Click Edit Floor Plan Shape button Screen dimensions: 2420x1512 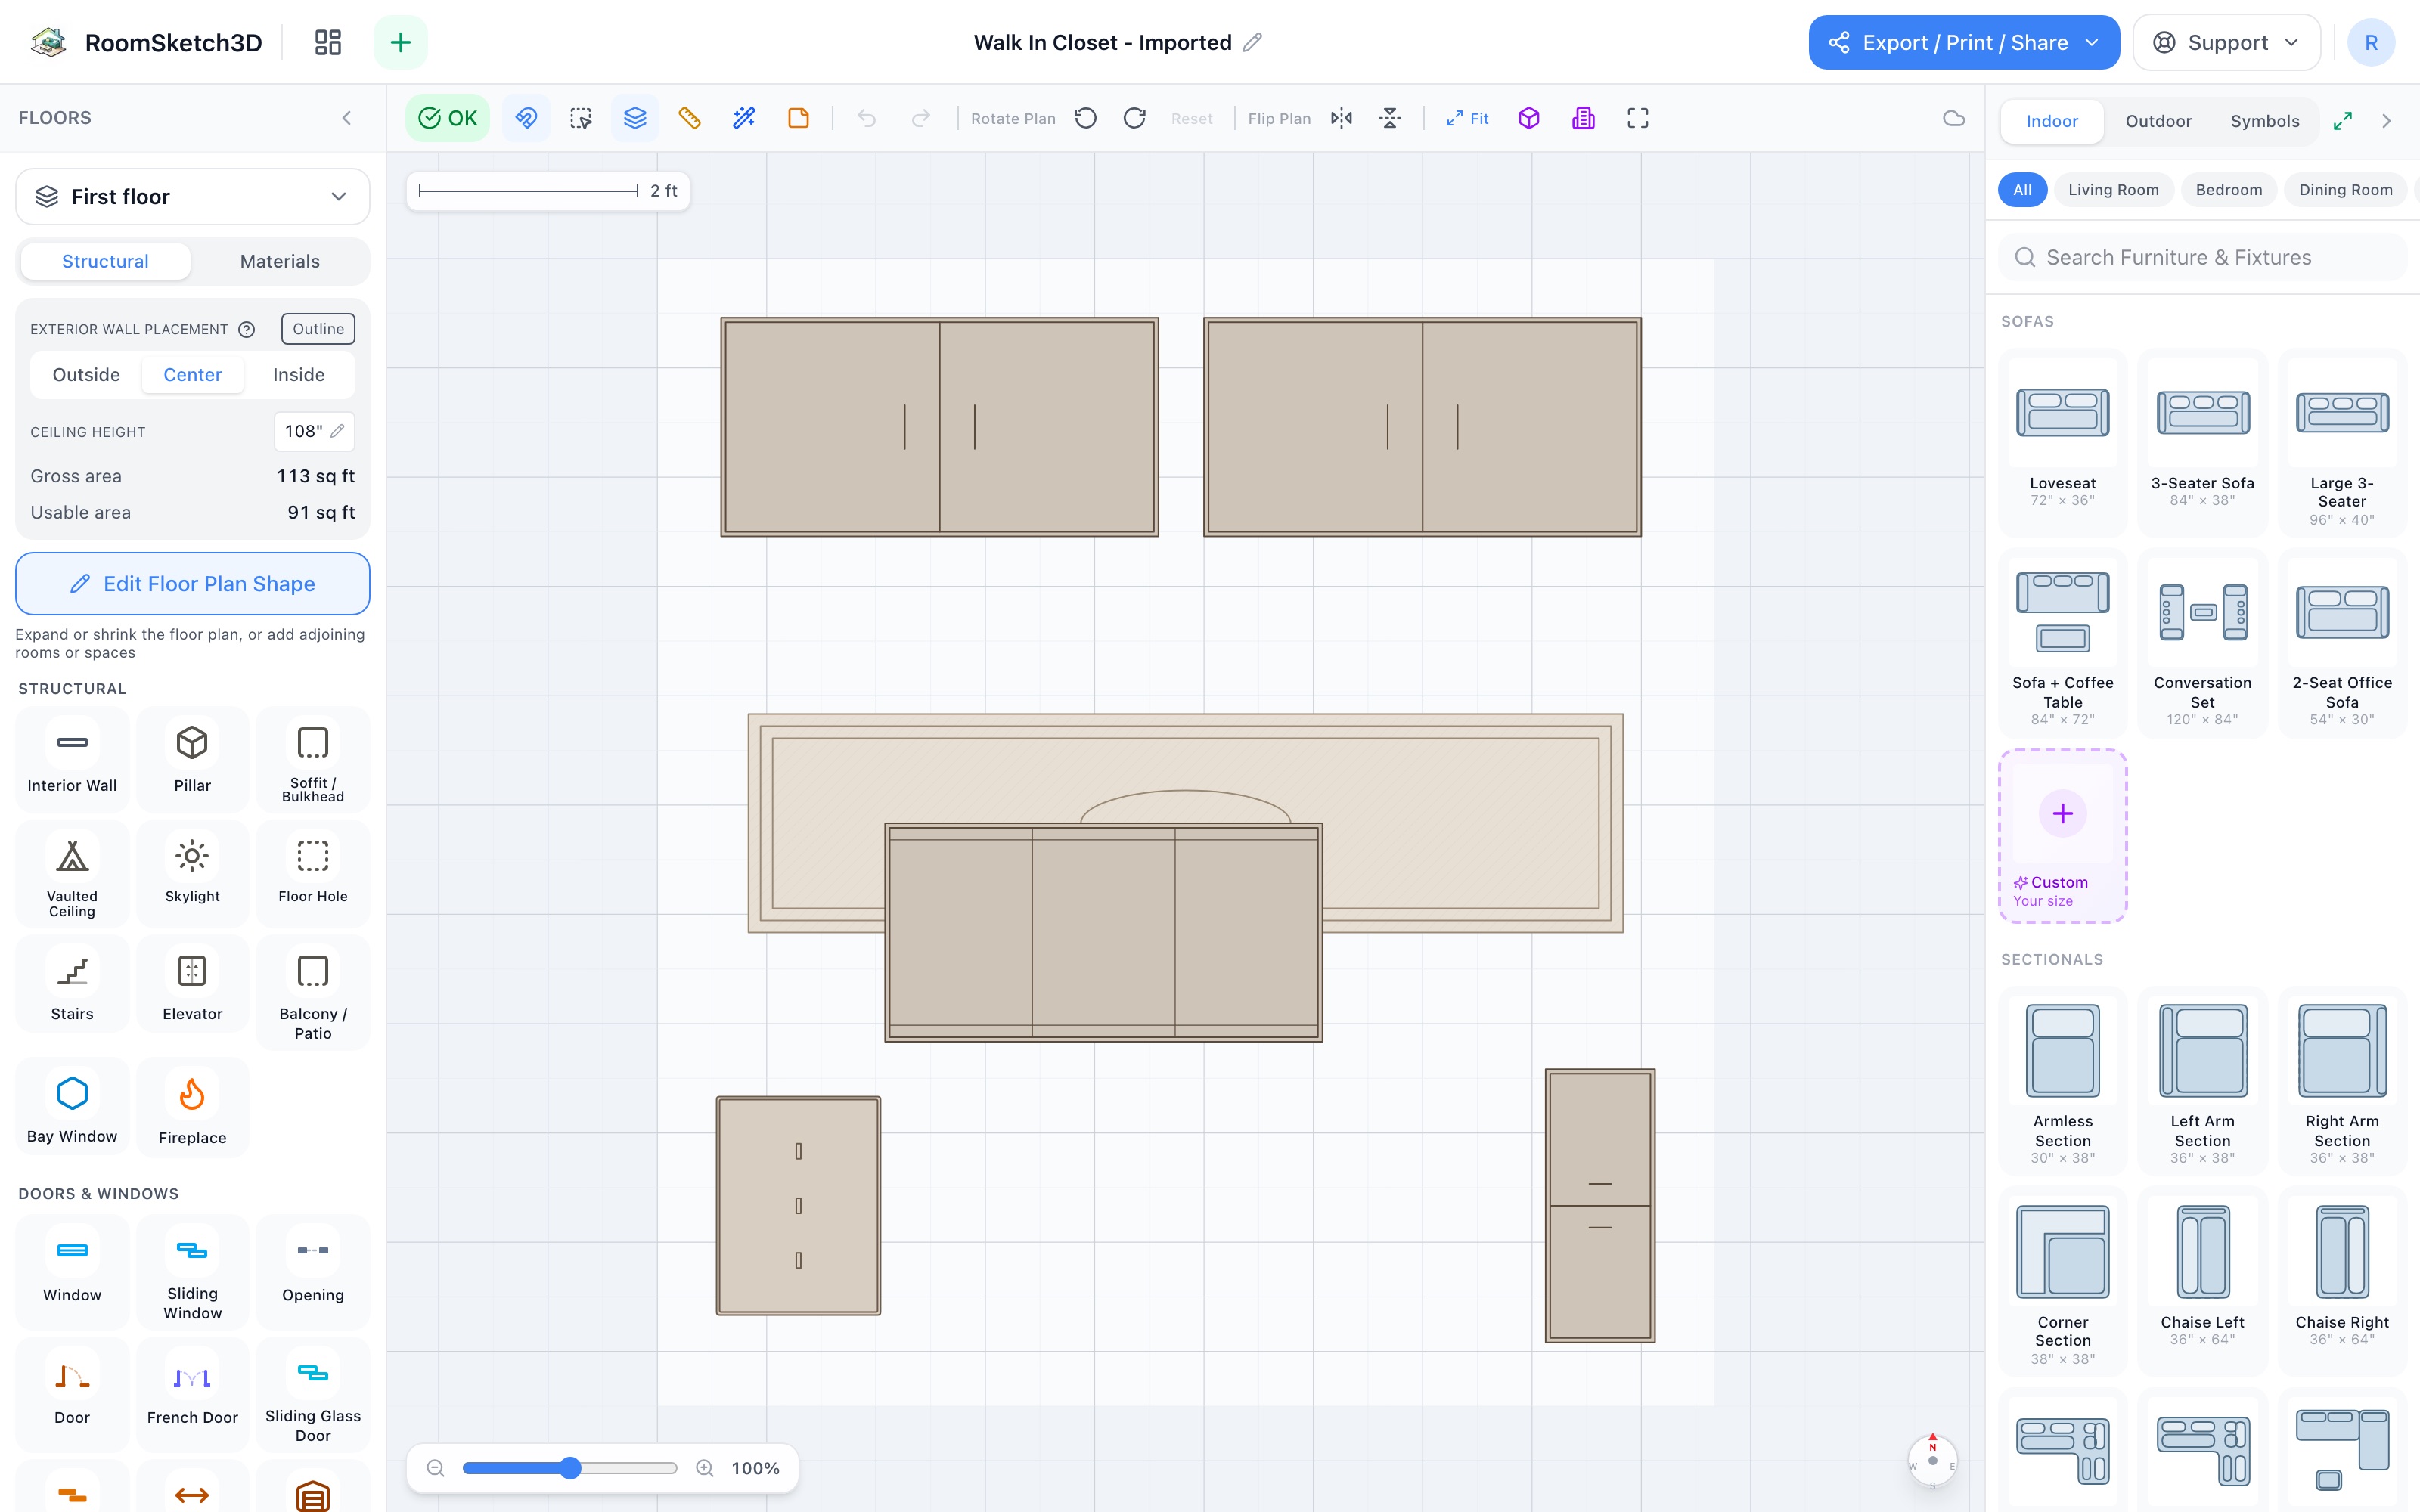(x=192, y=584)
